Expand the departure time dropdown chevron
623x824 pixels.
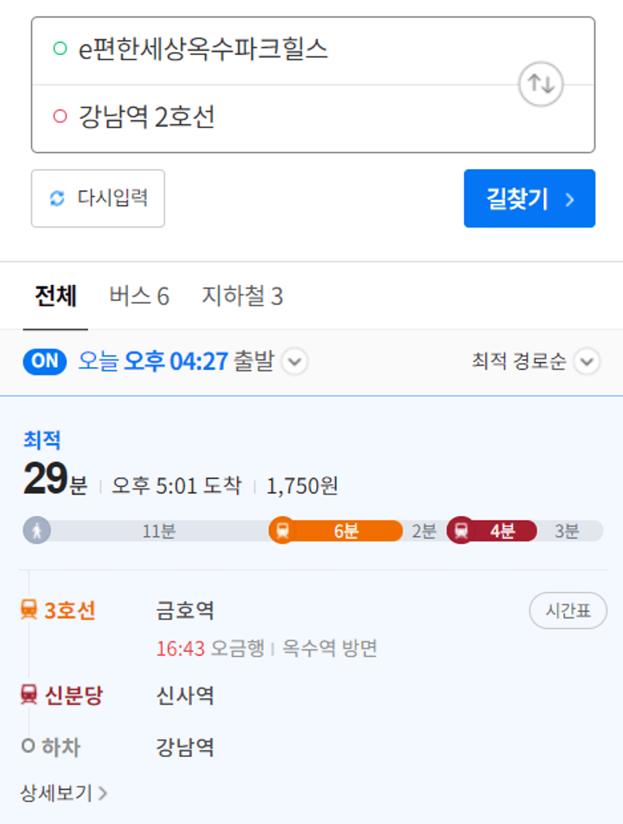pos(295,362)
